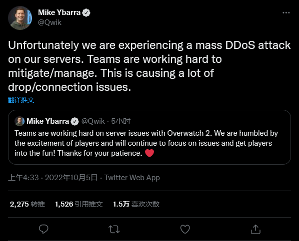Click the verified badge beside Mike Ybarra

pos(86,13)
